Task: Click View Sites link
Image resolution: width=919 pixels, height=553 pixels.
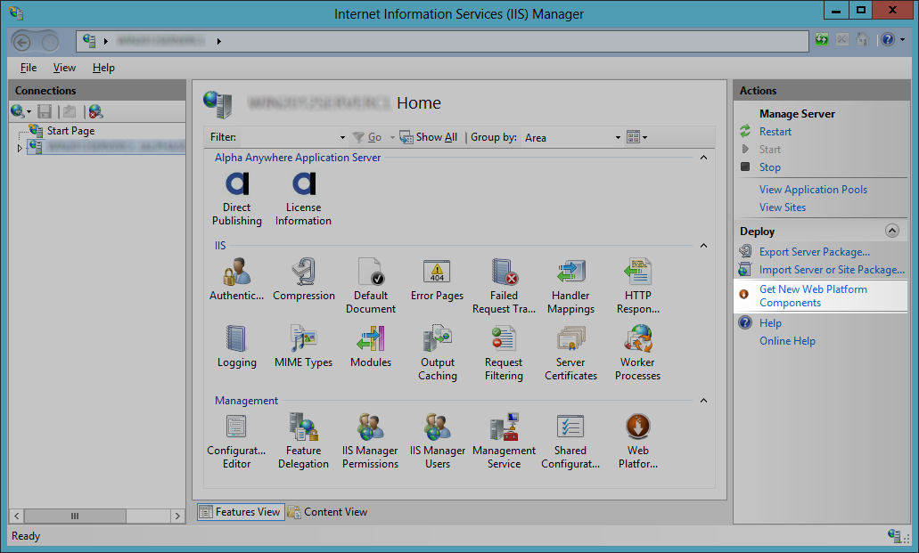Action: (x=783, y=207)
